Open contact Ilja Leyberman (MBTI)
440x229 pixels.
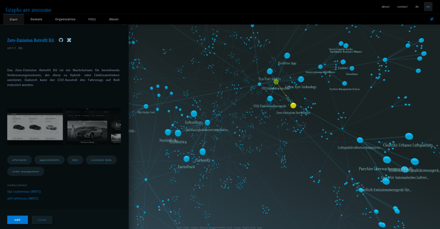[23, 192]
